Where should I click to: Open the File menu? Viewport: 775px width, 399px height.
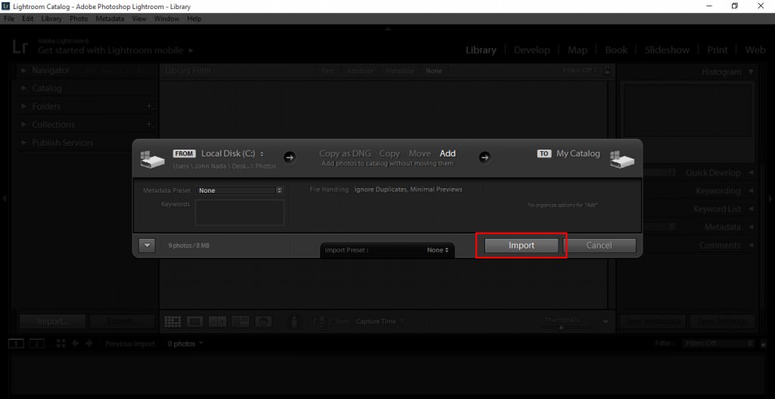(9, 19)
